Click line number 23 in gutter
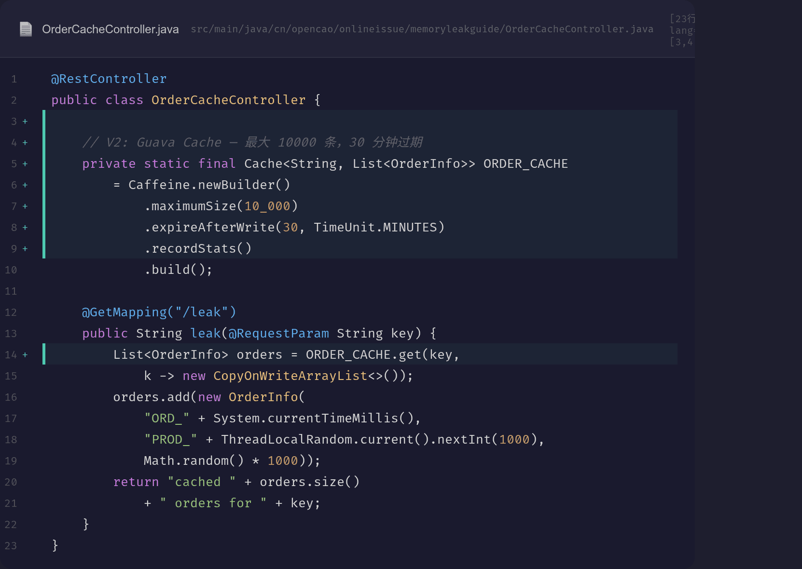Image resolution: width=802 pixels, height=569 pixels. (x=11, y=546)
